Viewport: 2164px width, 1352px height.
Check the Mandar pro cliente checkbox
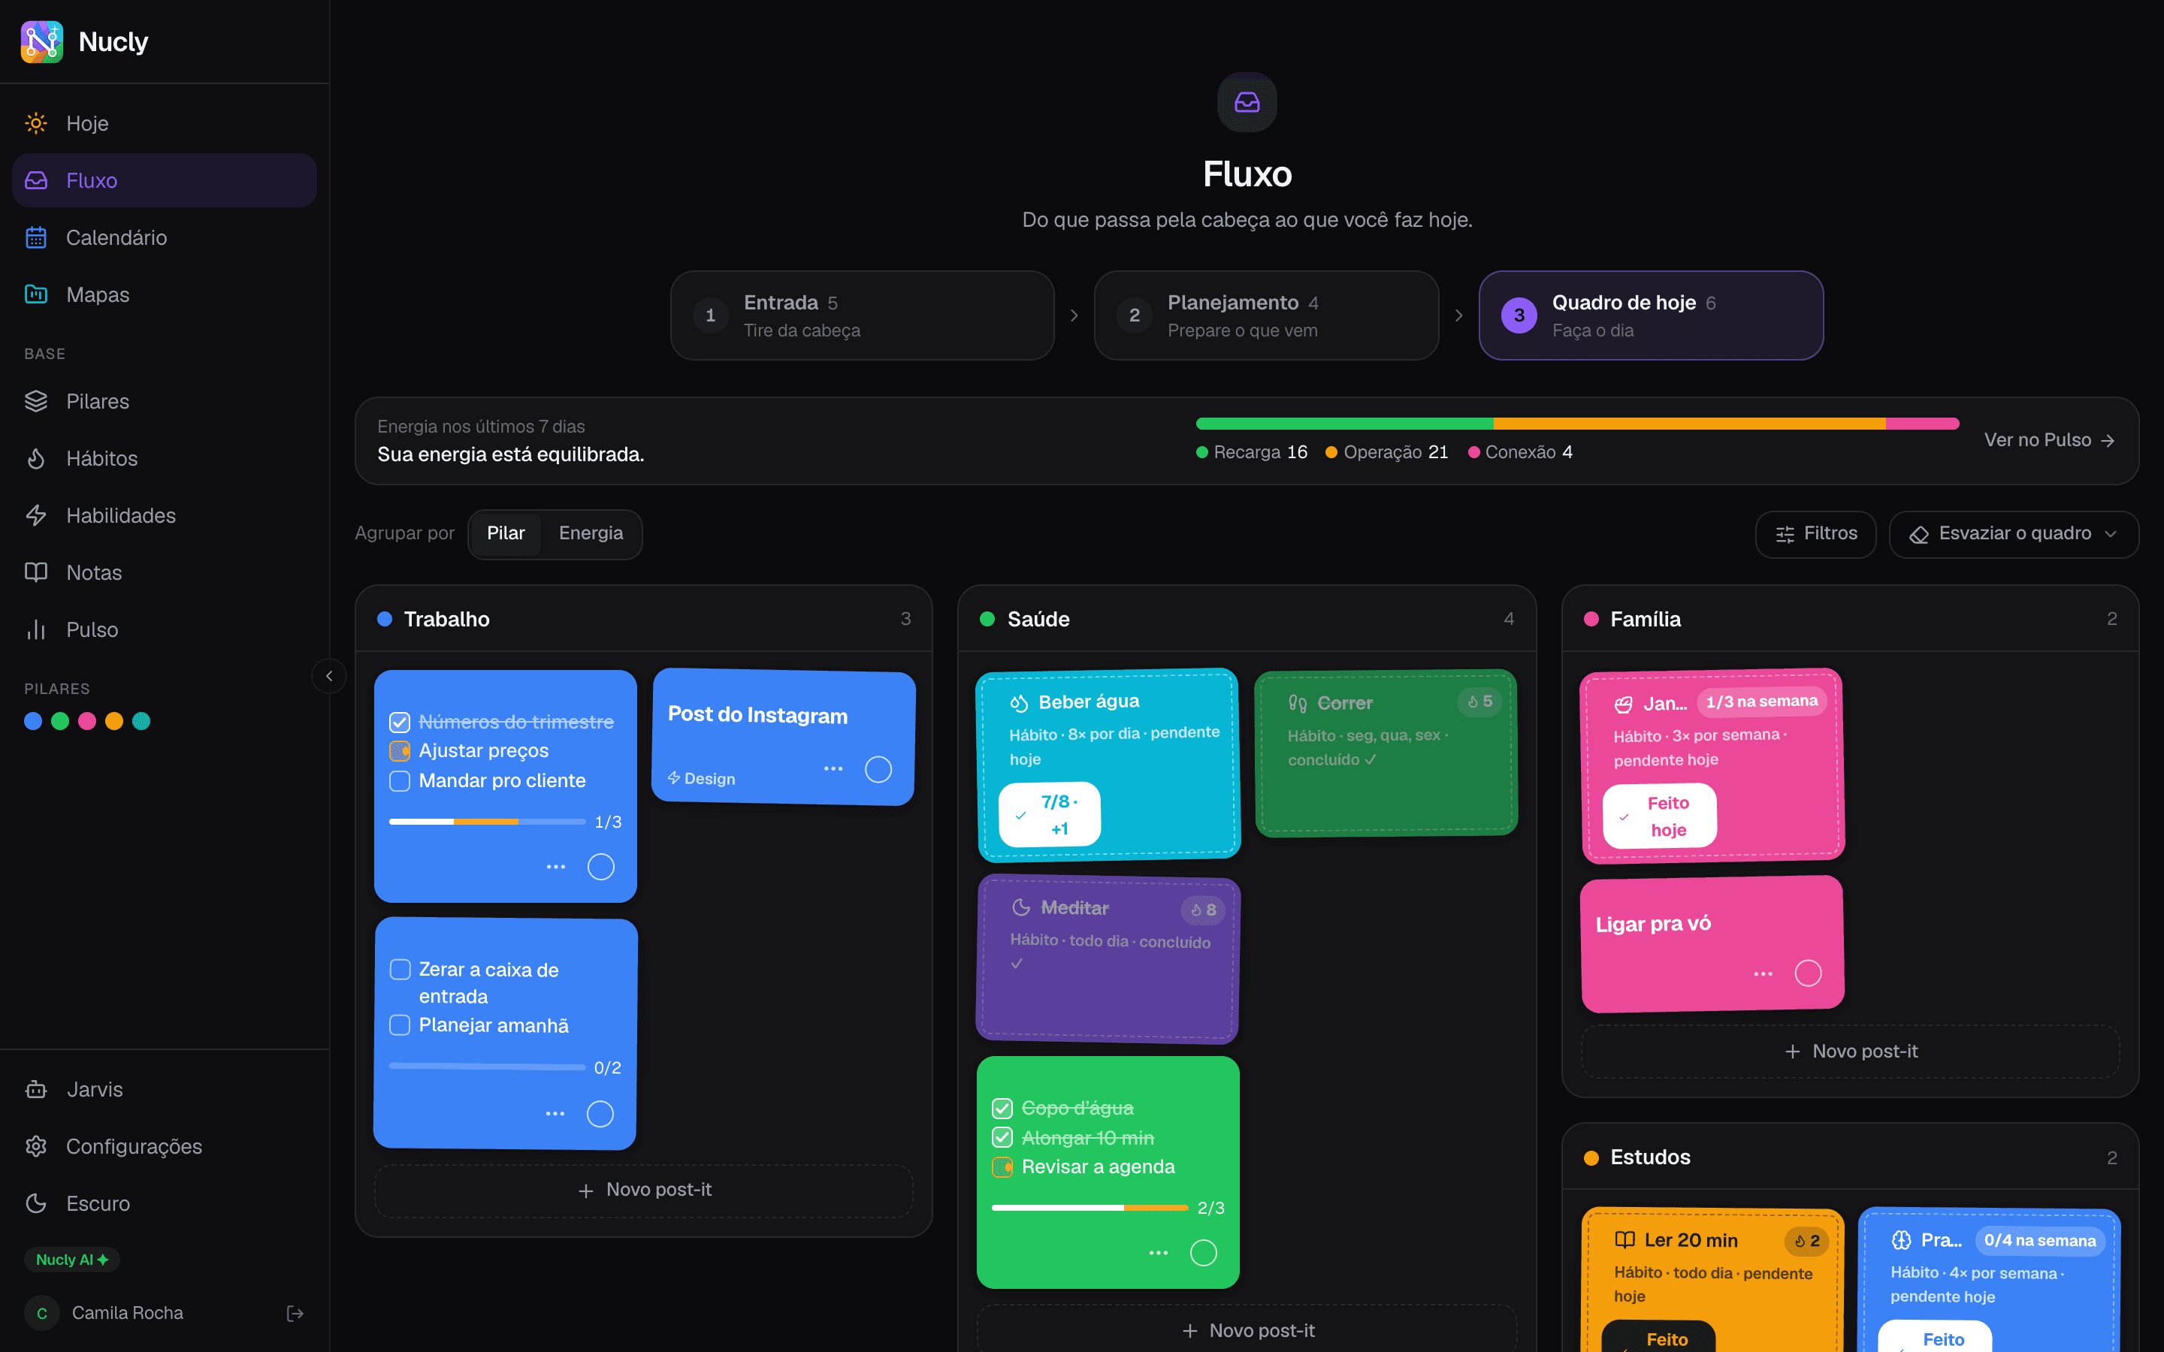pos(400,780)
